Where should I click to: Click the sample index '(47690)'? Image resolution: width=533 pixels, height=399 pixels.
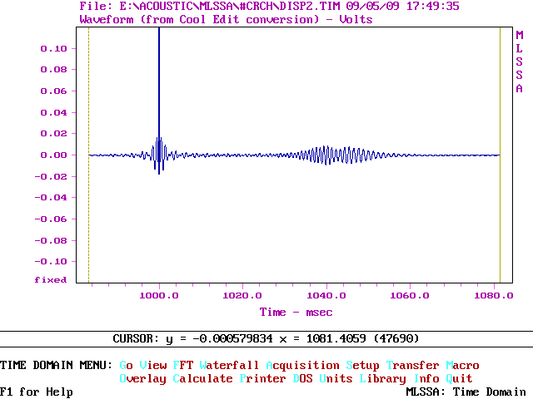point(396,338)
